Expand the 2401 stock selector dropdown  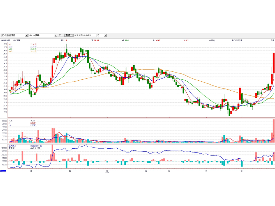(56, 35)
